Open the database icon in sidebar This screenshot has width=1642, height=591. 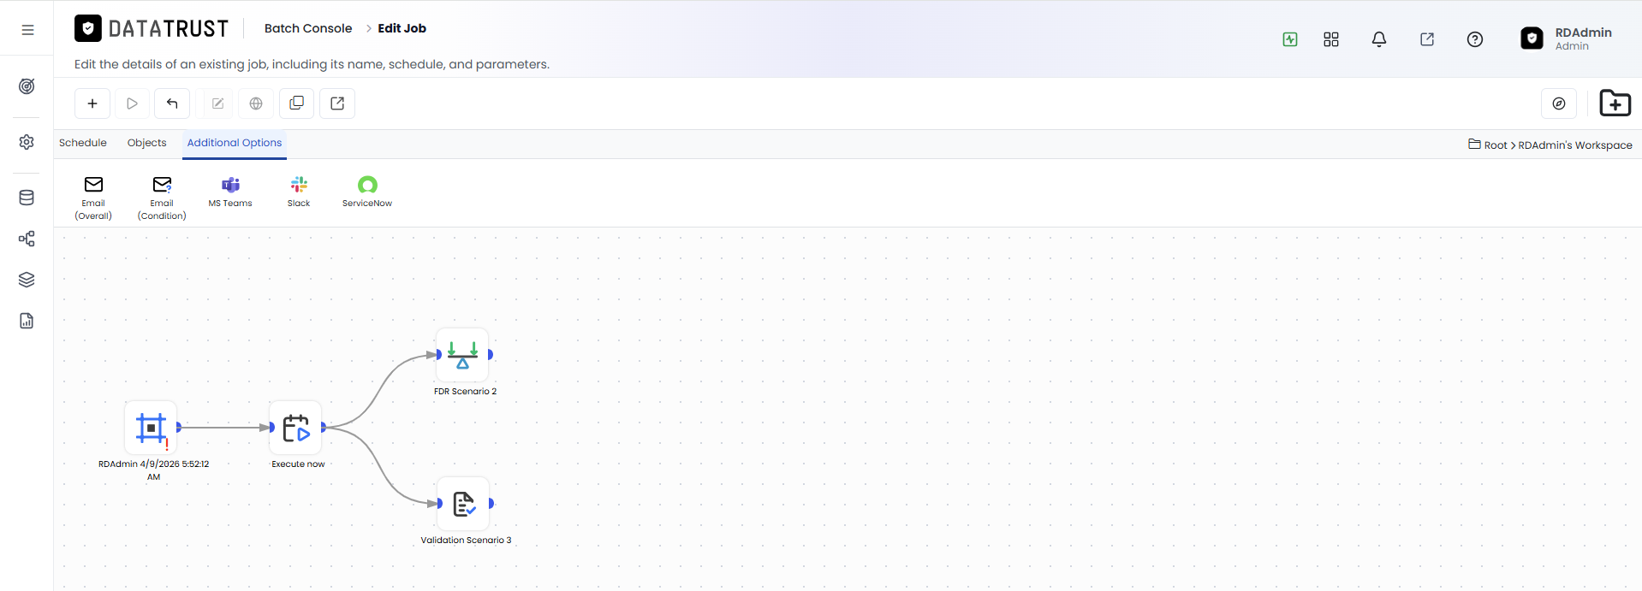coord(27,198)
